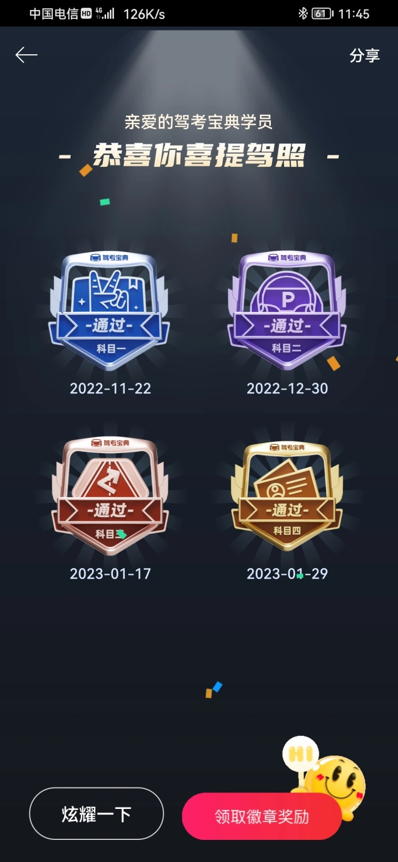Tap the date 2022-12-30 under 科目二
Viewport: 398px width, 862px height.
click(x=287, y=388)
